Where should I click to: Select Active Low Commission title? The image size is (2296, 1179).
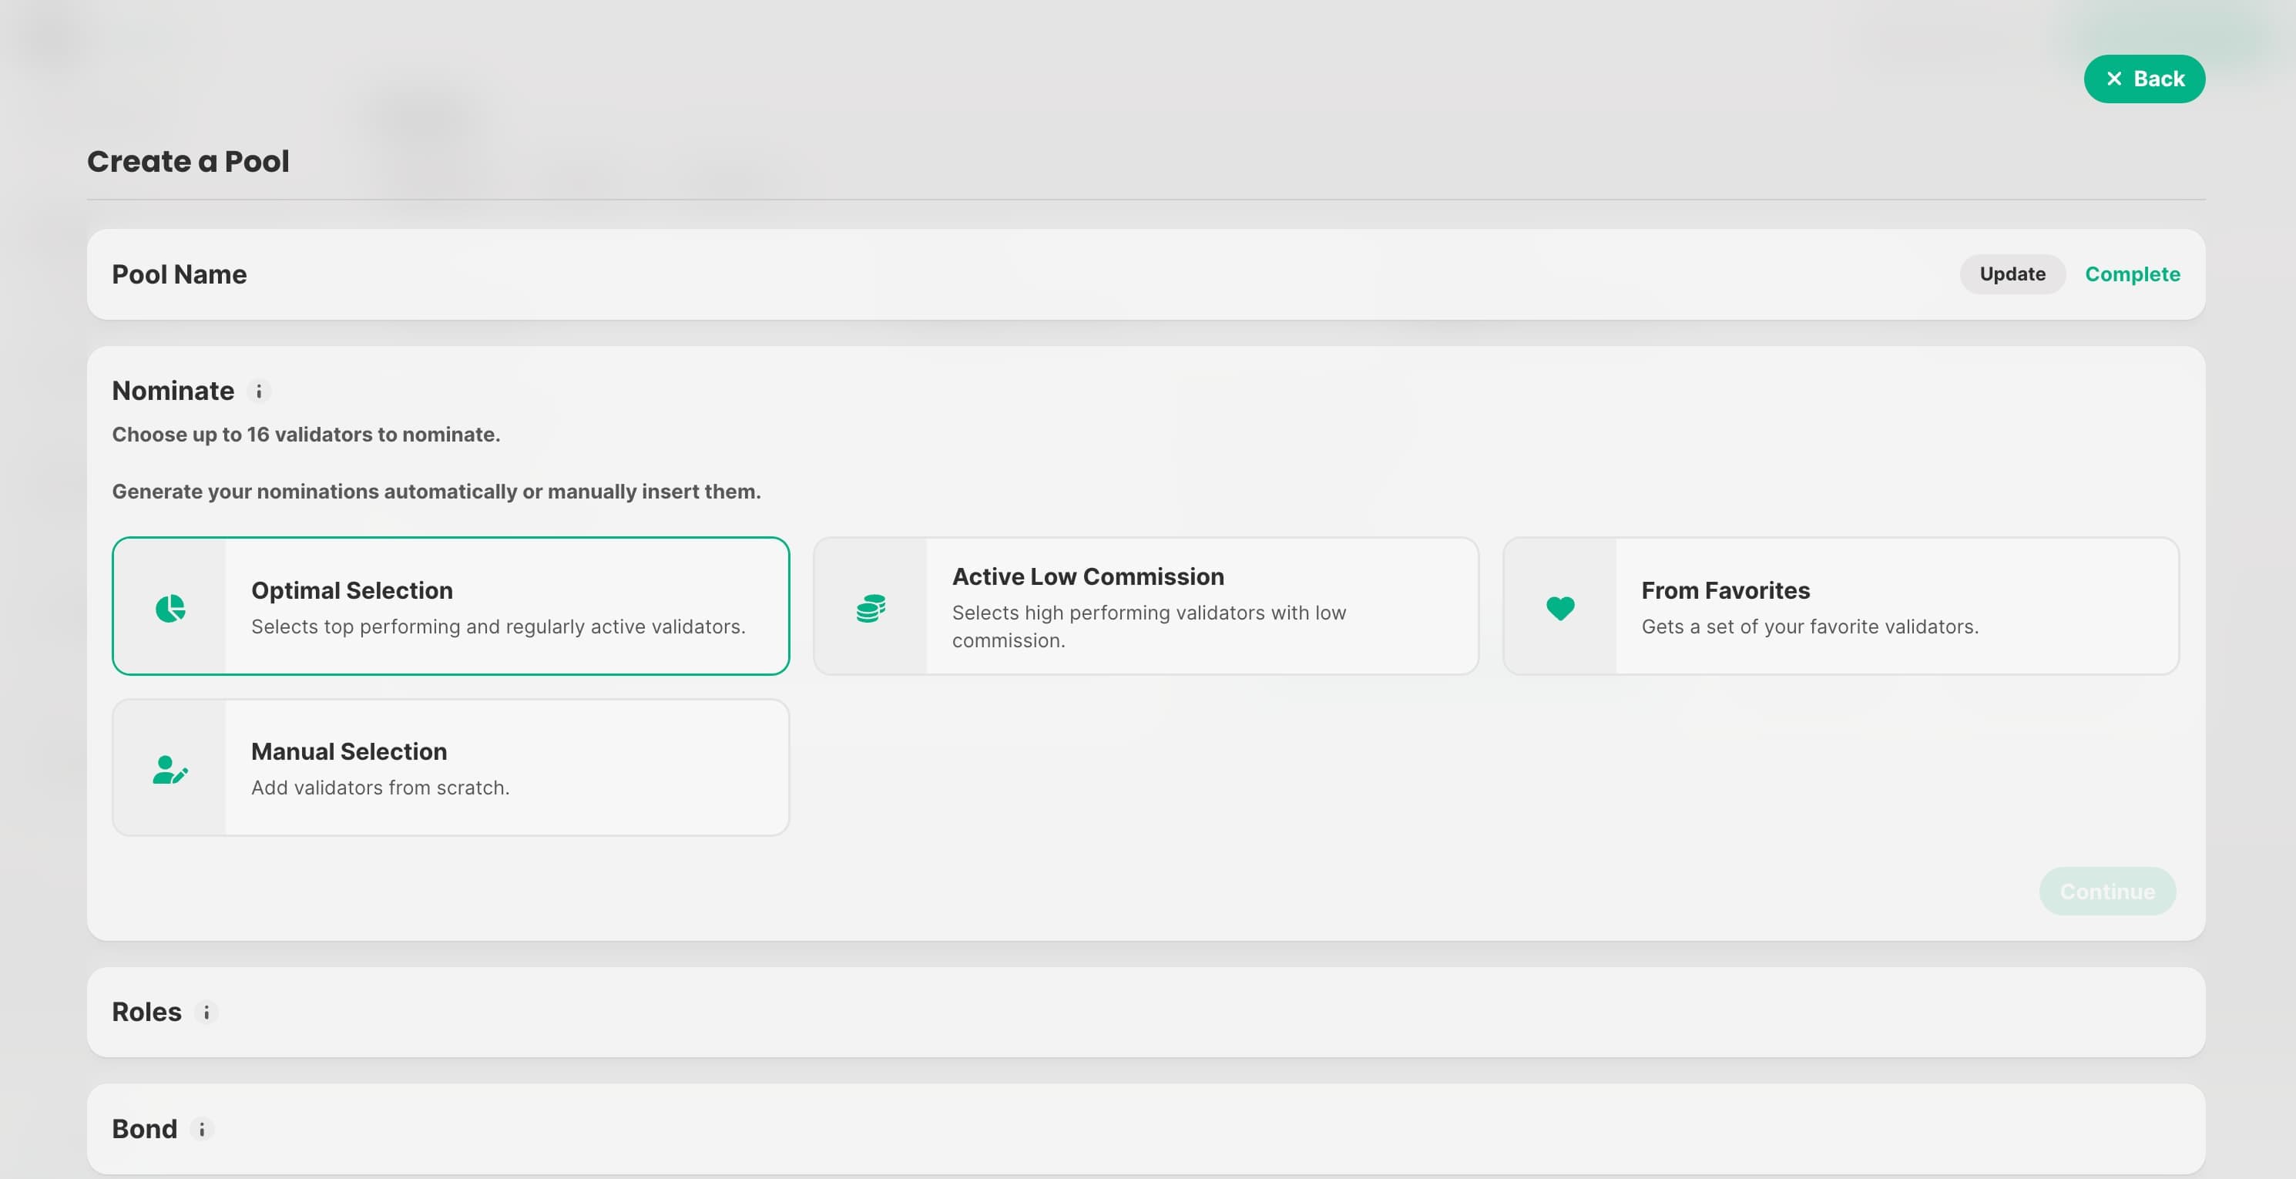click(x=1087, y=576)
